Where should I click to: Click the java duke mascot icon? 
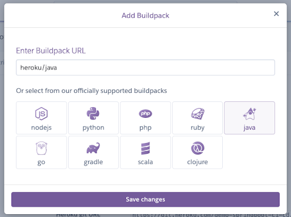pos(250,113)
